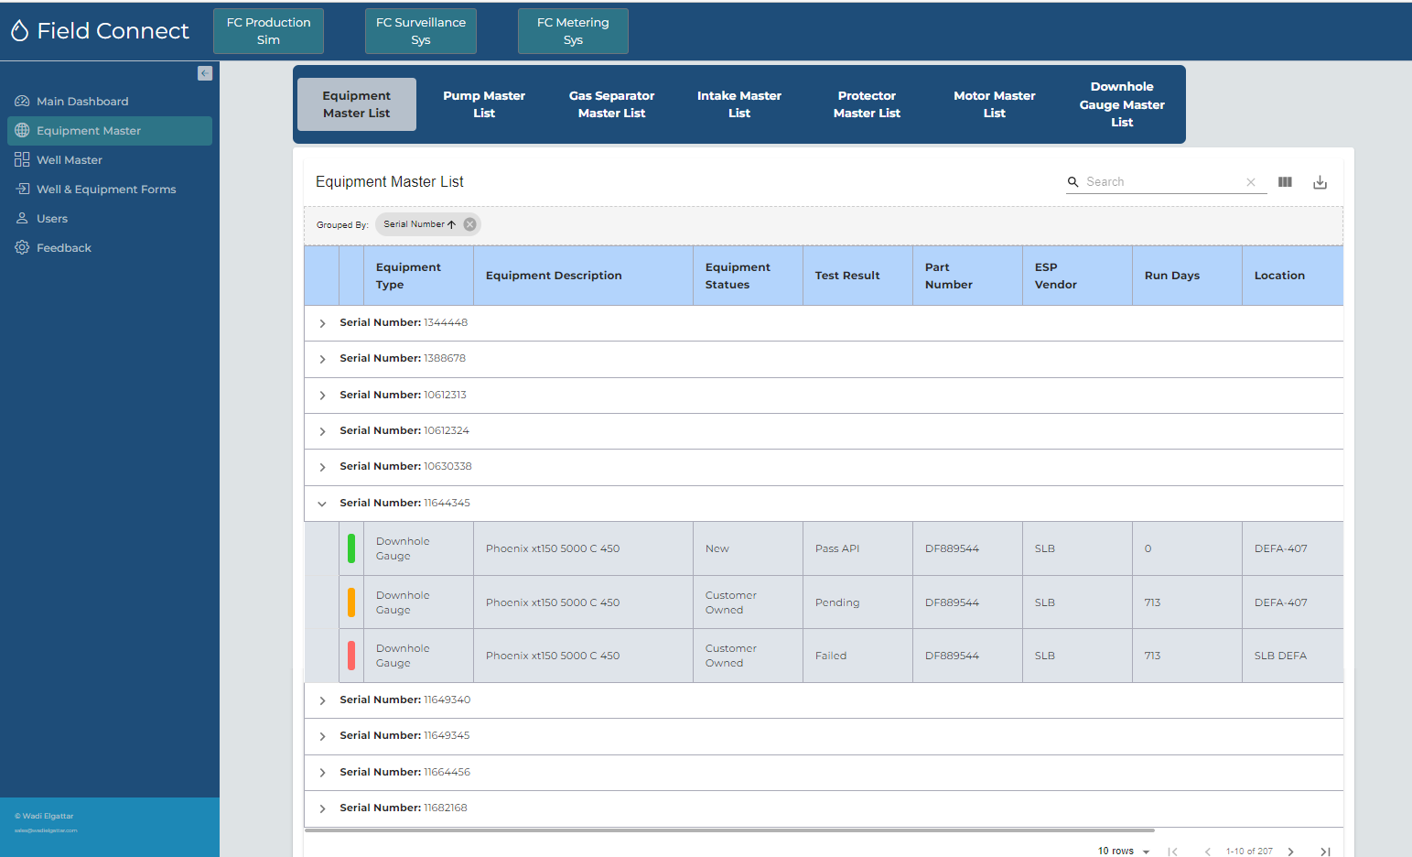Screen dimensions: 1412x857
Task: Expand Serial Number 11649340 group
Action: (x=322, y=700)
